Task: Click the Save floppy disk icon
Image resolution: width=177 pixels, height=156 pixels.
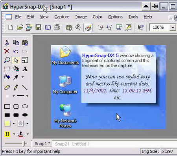Action: pyautogui.click(x=39, y=28)
